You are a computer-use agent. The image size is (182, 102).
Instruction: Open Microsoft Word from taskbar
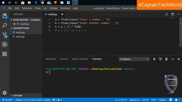click(x=68, y=3)
